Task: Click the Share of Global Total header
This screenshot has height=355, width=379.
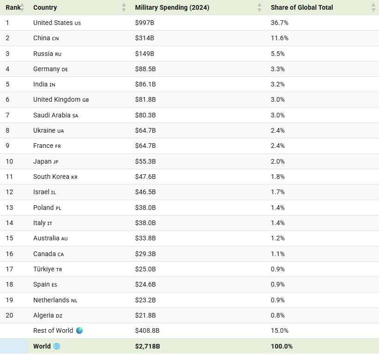Action: 302,7
